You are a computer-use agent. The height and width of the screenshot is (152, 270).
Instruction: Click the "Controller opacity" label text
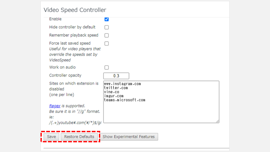pos(65,75)
